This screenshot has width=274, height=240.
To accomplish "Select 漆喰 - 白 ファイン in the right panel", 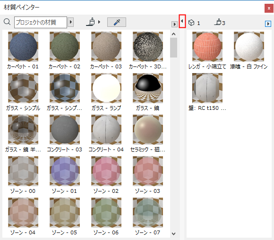I will tap(249, 47).
